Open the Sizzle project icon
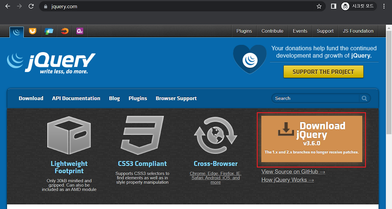Screen dimensions: 392x209 click(x=64, y=31)
